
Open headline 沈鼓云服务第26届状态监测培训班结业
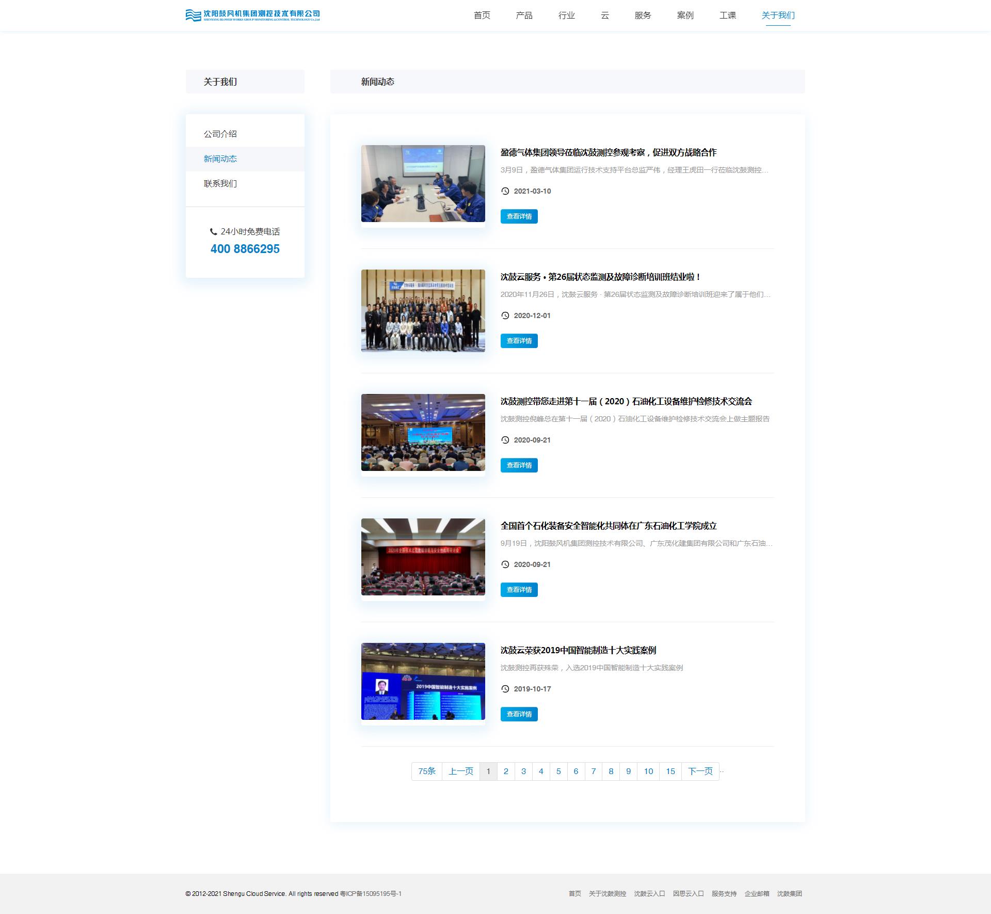click(x=601, y=277)
